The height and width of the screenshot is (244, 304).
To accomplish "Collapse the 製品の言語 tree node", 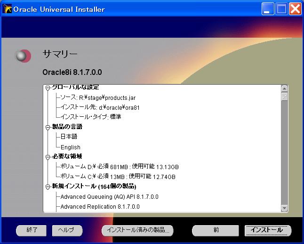I will pyautogui.click(x=48, y=127).
